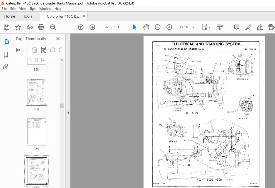Add the document to starred files
Viewport: 275px width, 188px height.
pos(18,27)
